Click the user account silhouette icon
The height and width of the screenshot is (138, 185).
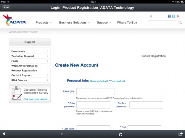click(151, 16)
